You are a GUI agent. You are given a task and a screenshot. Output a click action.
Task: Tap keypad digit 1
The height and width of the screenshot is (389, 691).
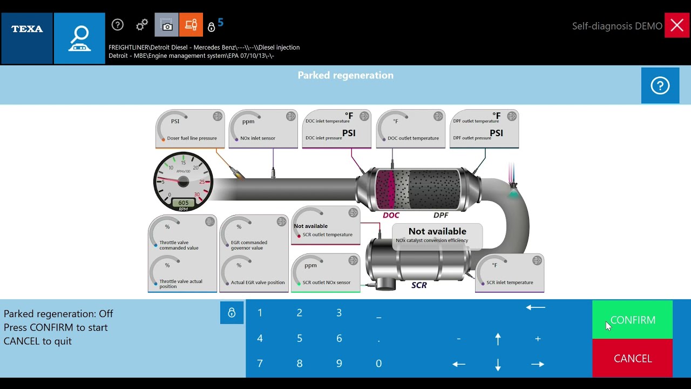click(260, 313)
